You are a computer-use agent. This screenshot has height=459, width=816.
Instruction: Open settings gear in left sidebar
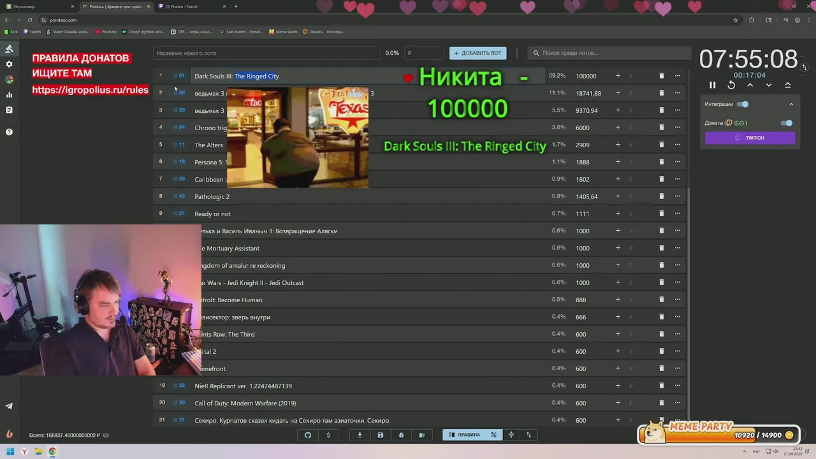pyautogui.click(x=9, y=64)
